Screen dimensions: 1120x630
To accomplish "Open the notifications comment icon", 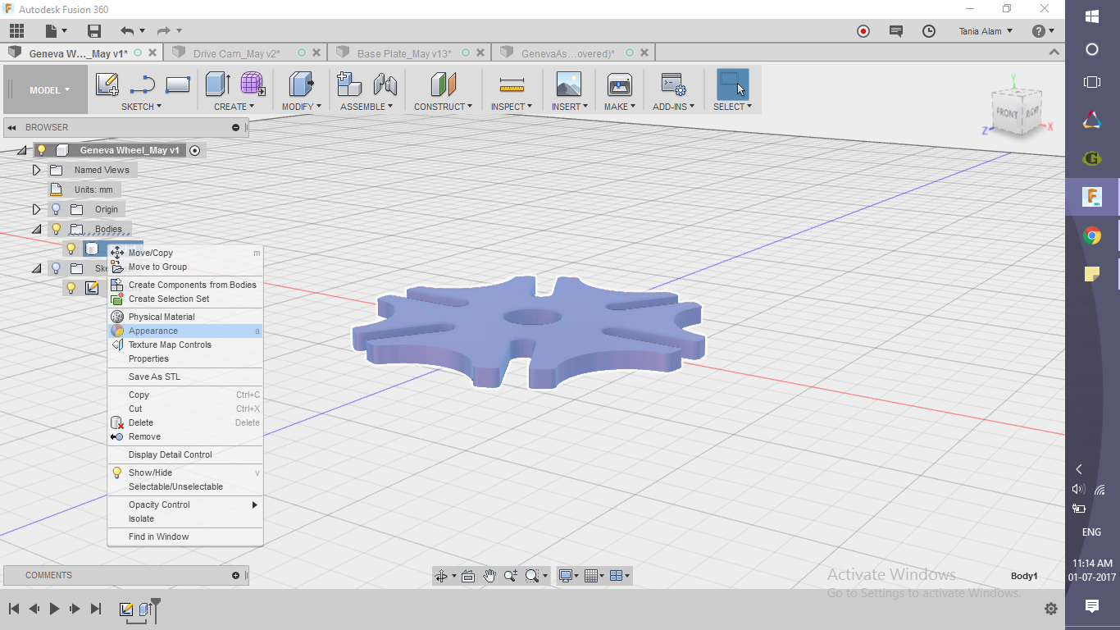I will 896,31.
